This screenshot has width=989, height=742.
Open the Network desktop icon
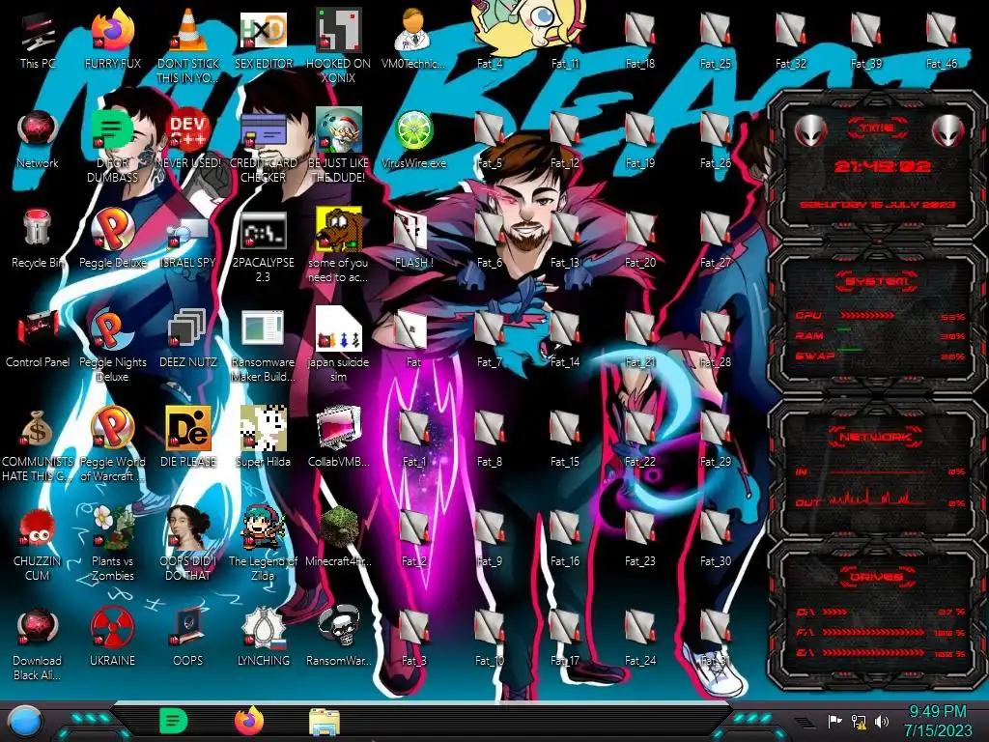(x=38, y=139)
